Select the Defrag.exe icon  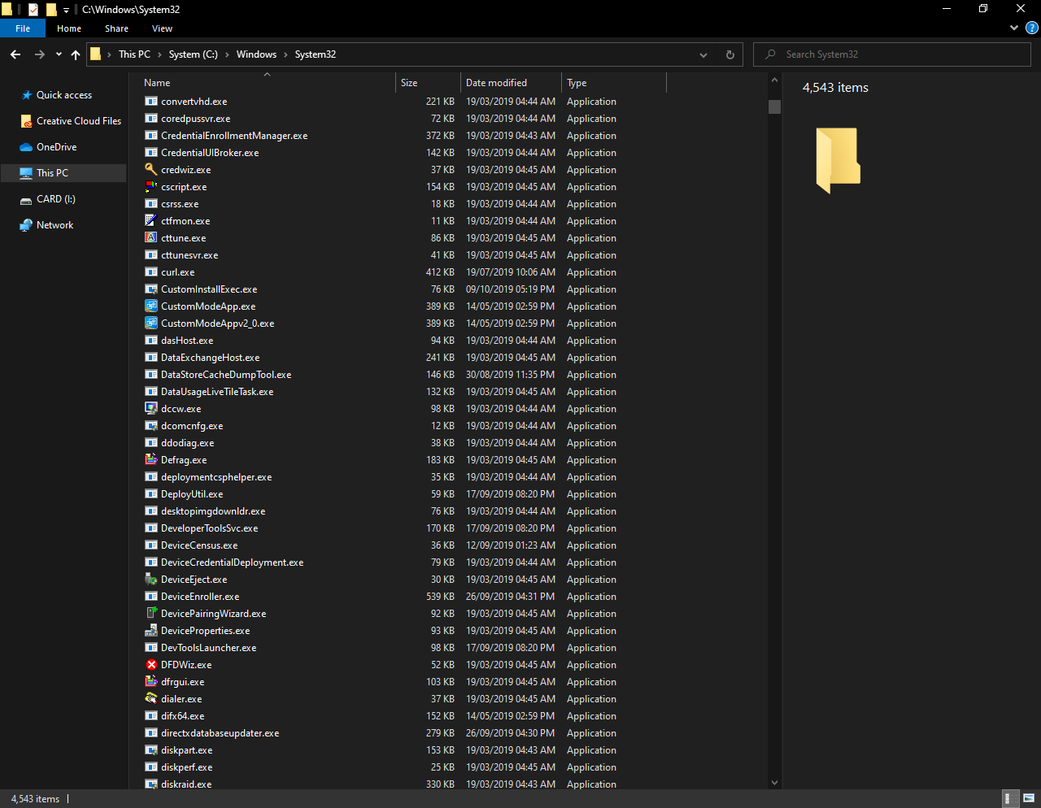[x=150, y=460]
